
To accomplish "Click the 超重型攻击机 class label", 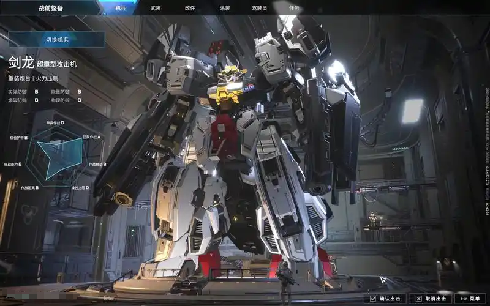I will (x=56, y=64).
